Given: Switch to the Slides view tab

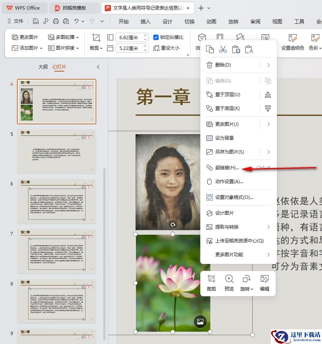Looking at the screenshot, I should point(59,67).
